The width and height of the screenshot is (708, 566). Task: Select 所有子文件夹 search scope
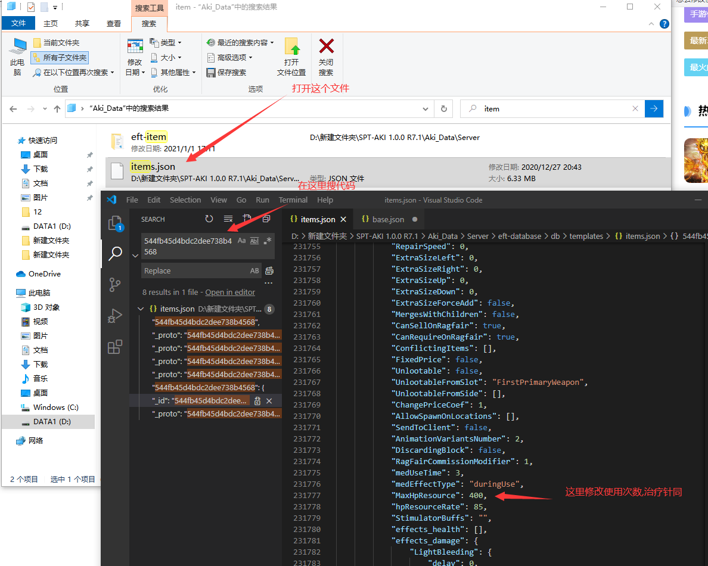point(60,58)
